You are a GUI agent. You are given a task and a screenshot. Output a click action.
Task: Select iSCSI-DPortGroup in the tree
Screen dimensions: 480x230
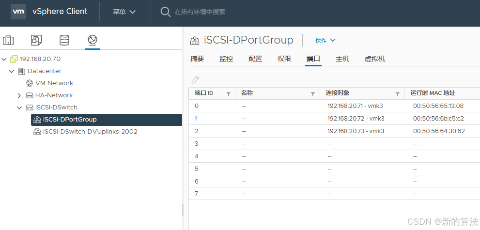pos(107,120)
